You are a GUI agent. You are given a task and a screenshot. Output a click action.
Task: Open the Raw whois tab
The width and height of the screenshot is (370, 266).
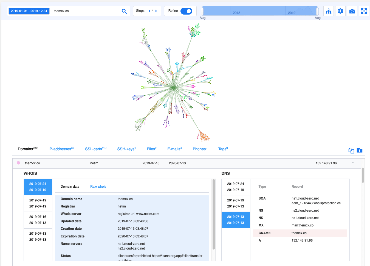click(x=98, y=186)
